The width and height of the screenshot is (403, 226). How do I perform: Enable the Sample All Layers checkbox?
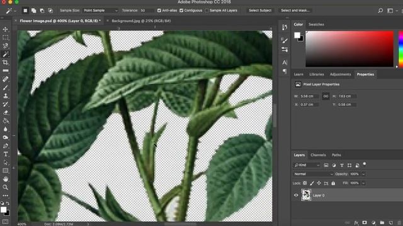(207, 11)
